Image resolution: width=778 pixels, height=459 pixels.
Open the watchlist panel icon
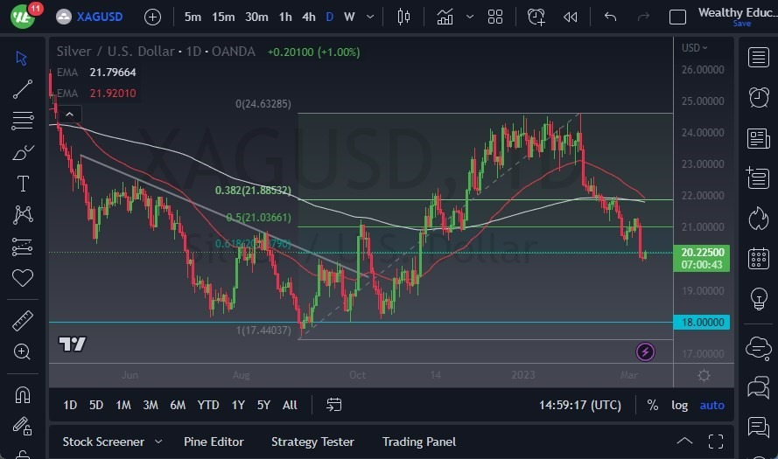click(x=759, y=58)
